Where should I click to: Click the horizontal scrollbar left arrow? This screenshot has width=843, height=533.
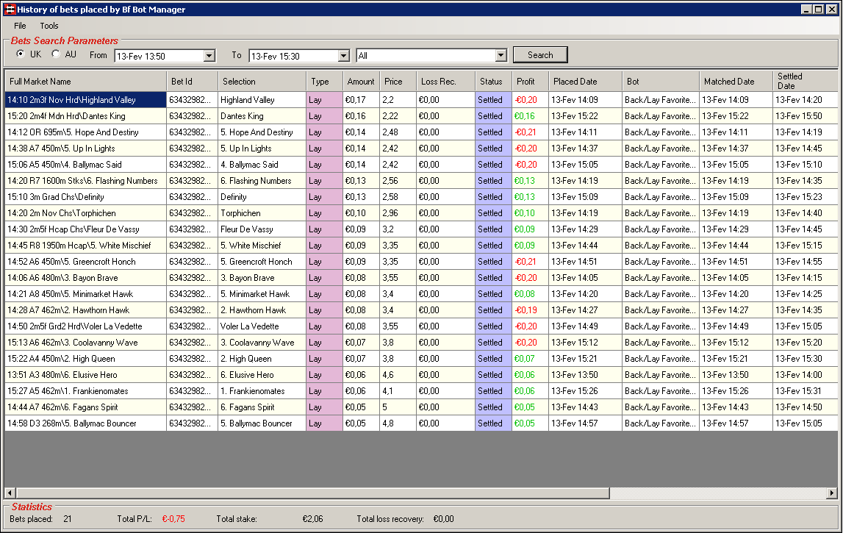tap(10, 493)
